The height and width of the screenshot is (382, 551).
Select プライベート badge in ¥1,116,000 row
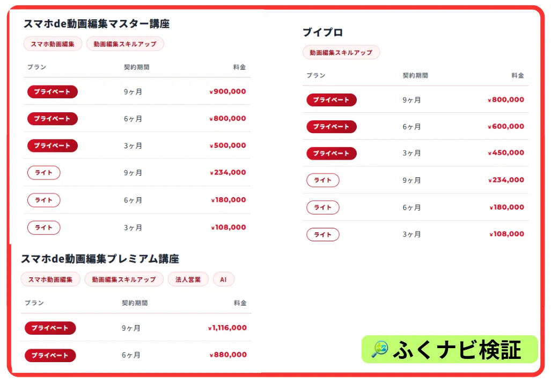50,328
